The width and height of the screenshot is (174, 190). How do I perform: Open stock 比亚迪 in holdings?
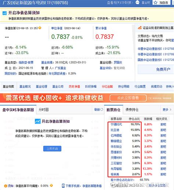(115, 130)
